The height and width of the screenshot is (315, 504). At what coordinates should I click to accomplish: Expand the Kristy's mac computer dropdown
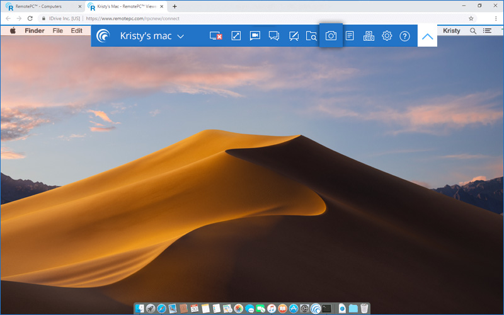point(181,36)
